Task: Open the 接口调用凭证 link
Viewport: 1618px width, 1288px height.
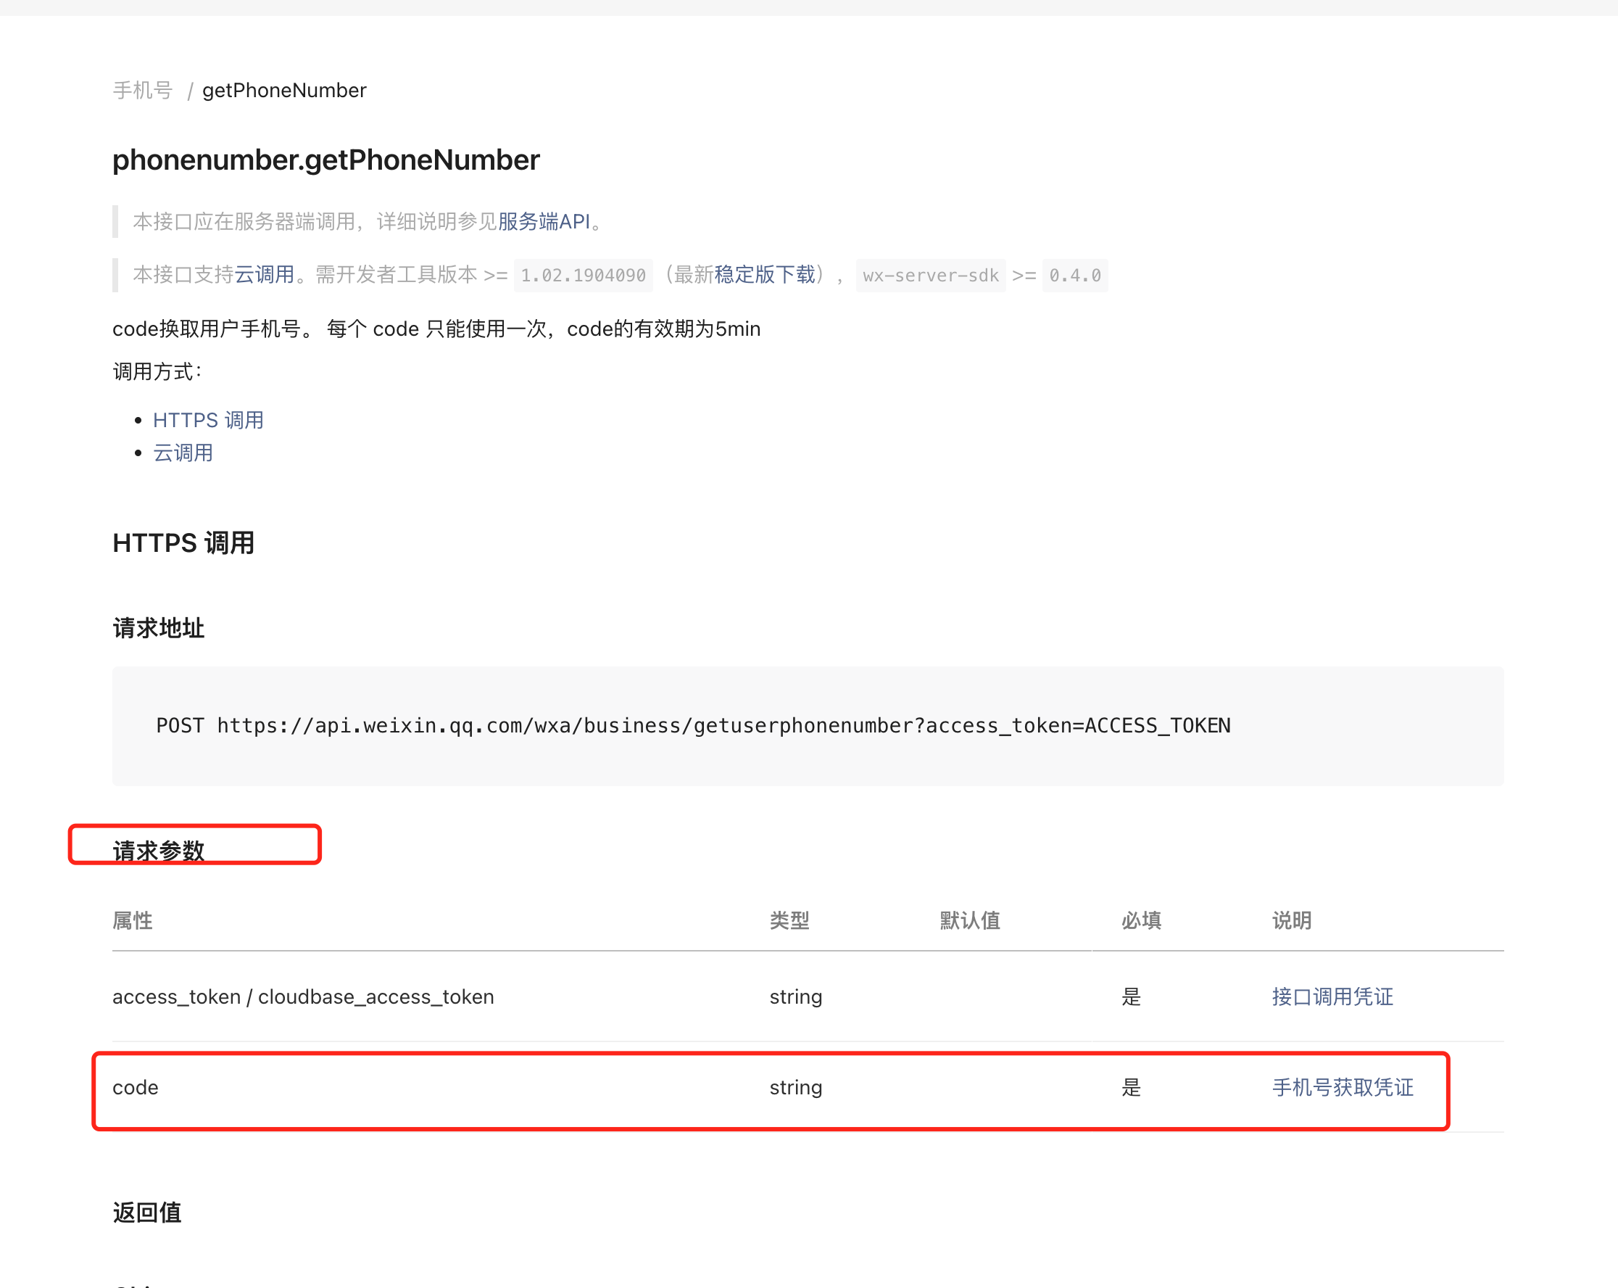Action: click(x=1332, y=996)
